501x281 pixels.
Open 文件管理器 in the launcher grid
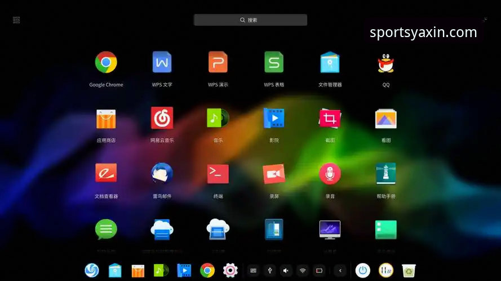point(330,62)
